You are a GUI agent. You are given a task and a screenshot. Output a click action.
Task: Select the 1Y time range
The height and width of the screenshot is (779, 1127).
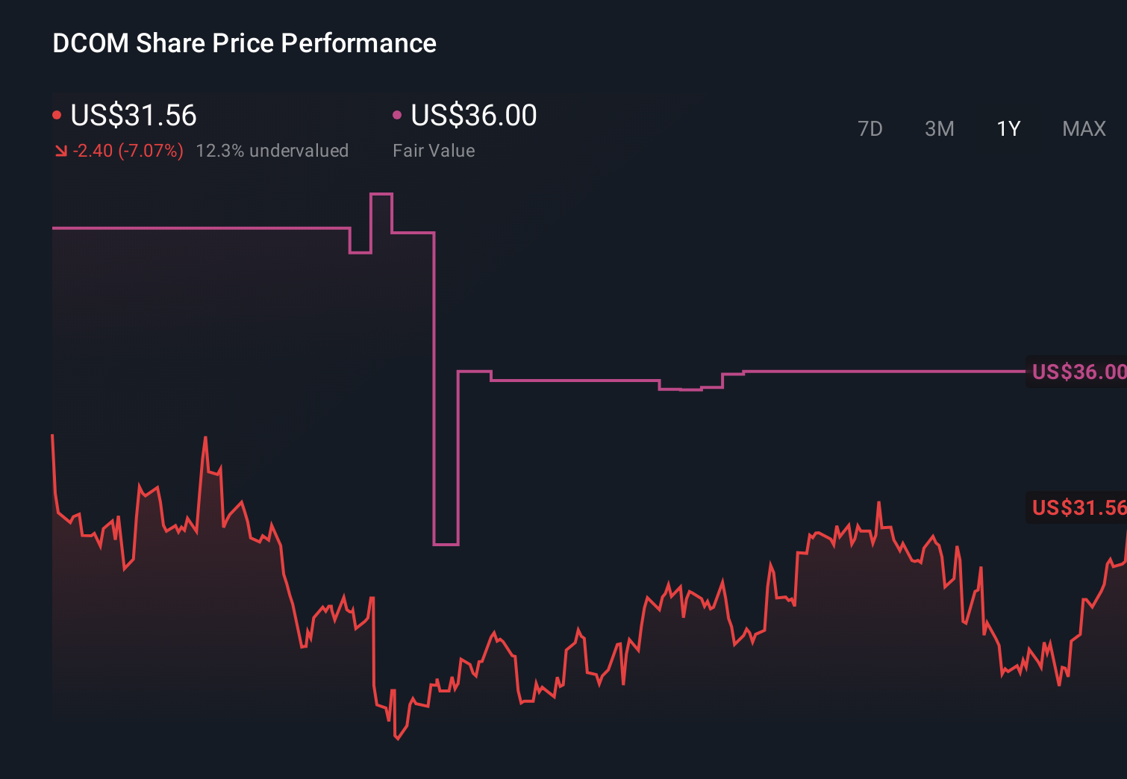(x=1008, y=129)
